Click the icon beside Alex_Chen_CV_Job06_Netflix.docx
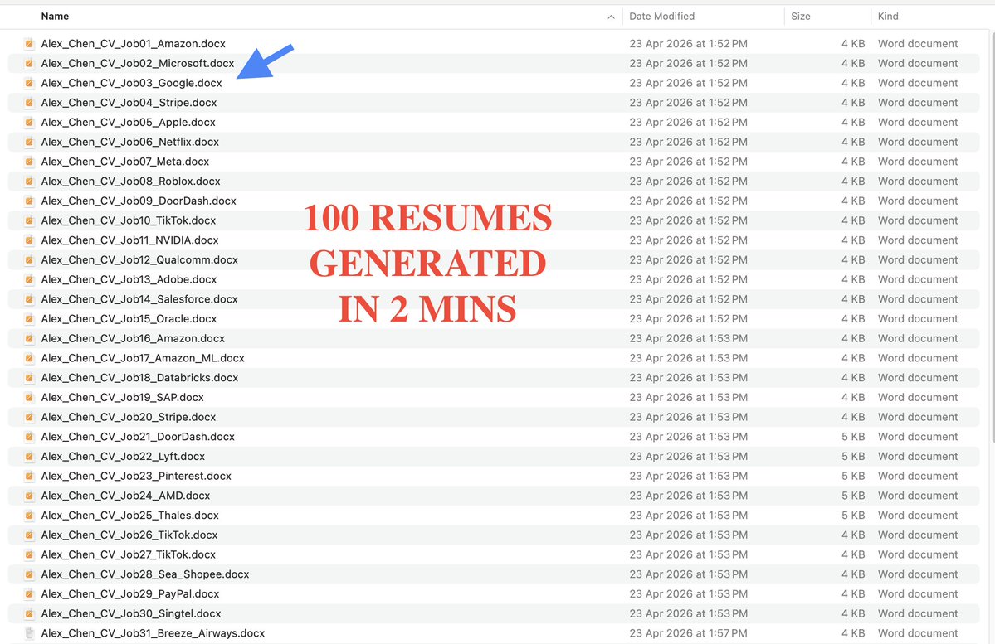 29,142
